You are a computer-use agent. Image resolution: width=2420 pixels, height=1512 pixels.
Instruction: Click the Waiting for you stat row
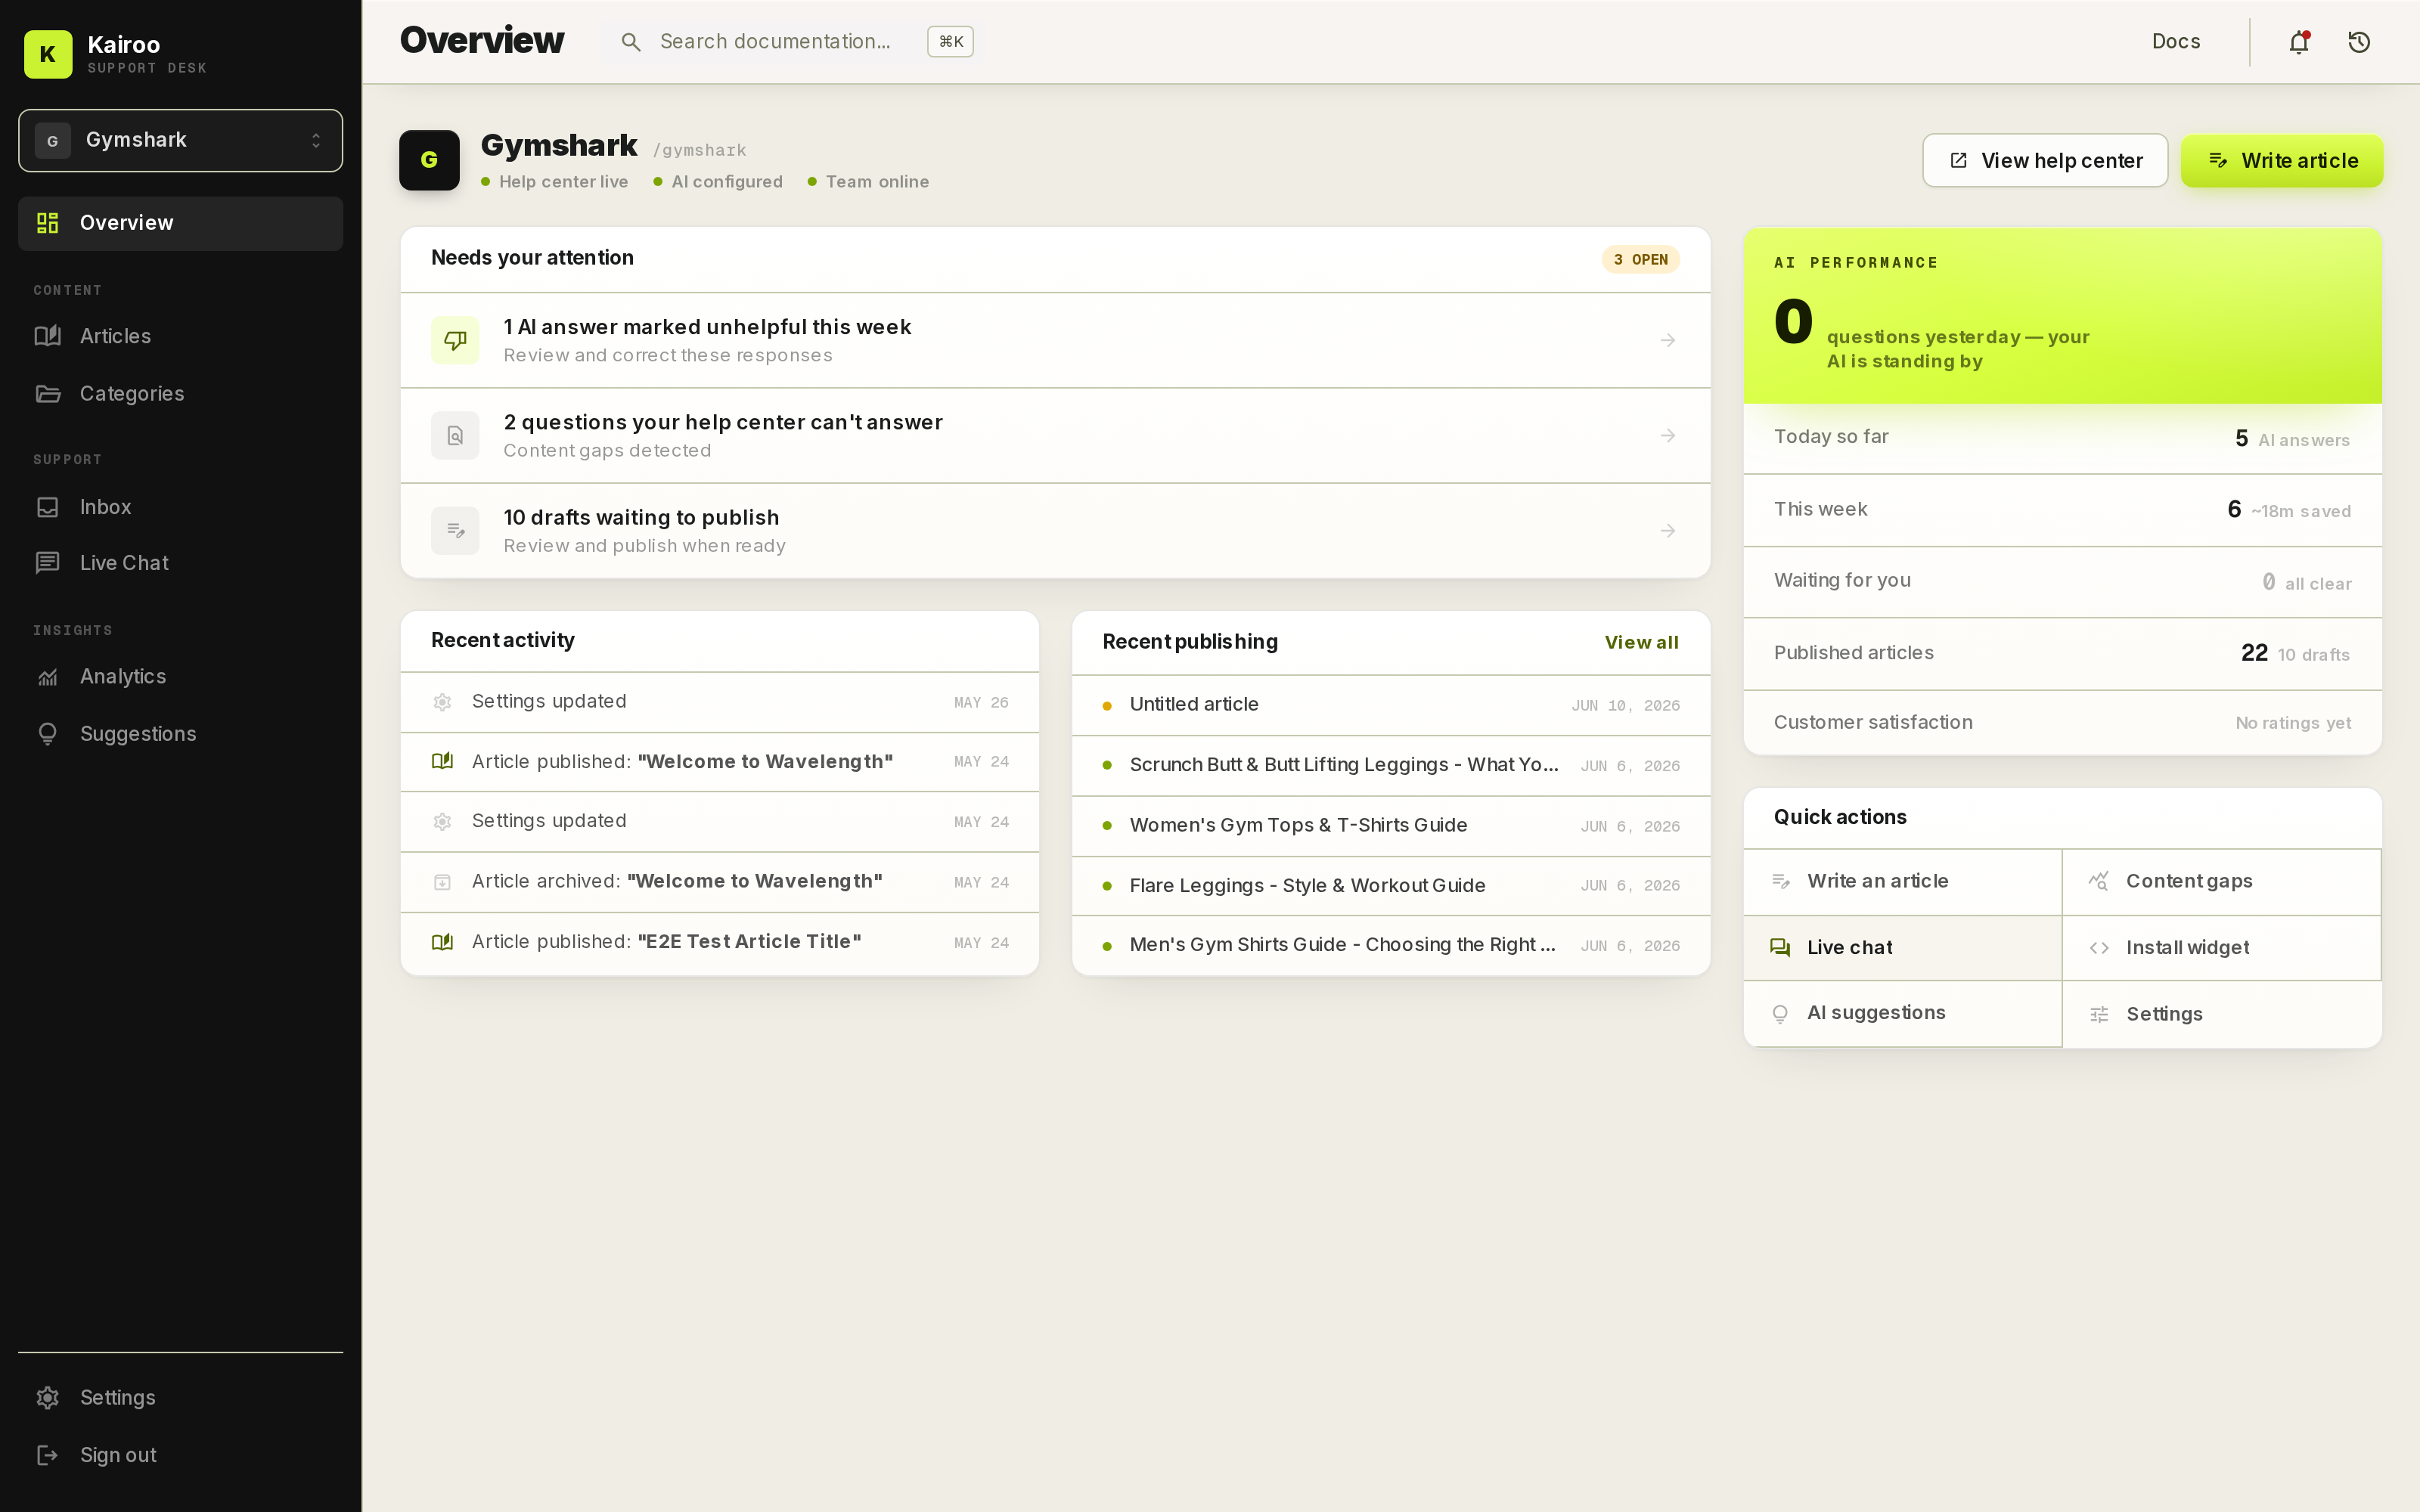2062,581
